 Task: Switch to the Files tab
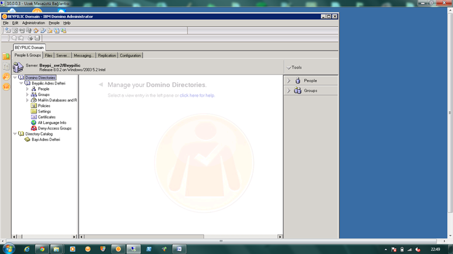coord(48,55)
